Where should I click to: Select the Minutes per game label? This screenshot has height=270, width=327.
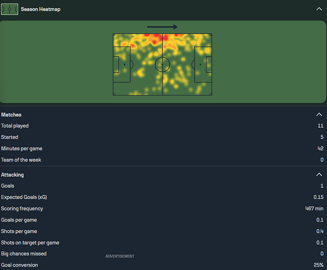(21, 149)
